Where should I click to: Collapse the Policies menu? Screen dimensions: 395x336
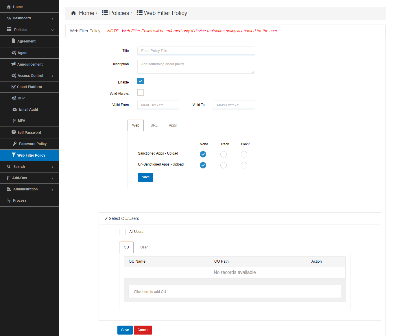tap(21, 29)
